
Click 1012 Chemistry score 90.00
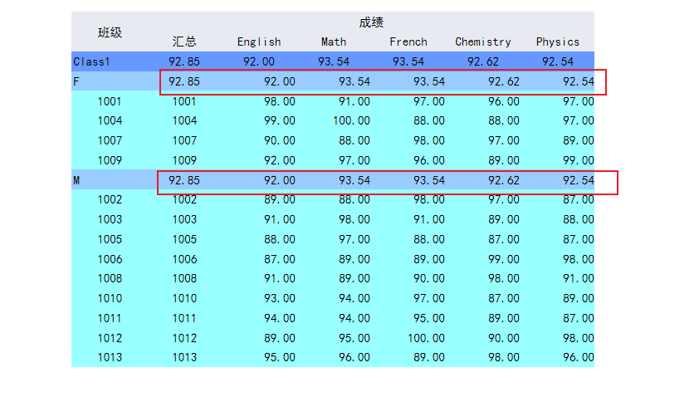point(504,338)
